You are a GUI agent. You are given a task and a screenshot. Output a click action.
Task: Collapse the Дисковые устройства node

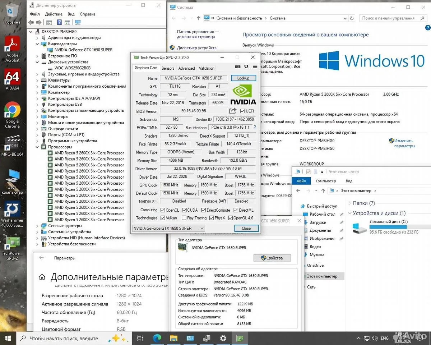pyautogui.click(x=37, y=62)
